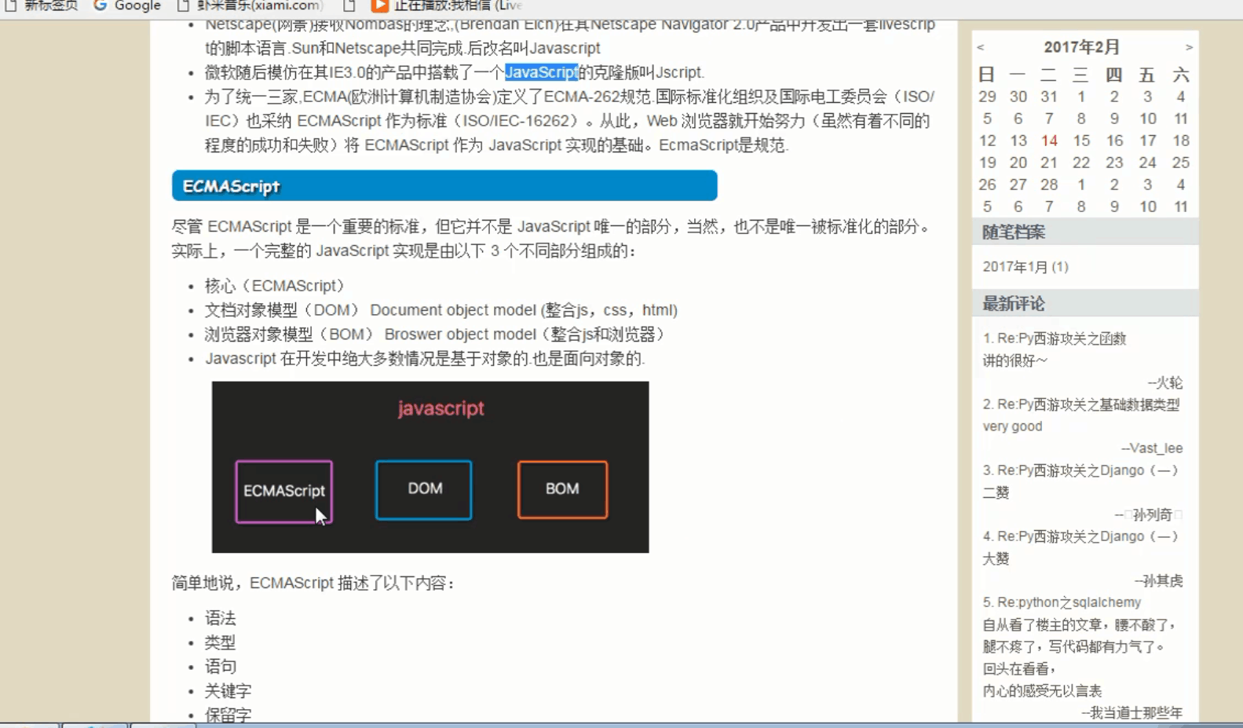Click the 四 weekday header
The width and height of the screenshot is (1243, 728).
(x=1113, y=75)
